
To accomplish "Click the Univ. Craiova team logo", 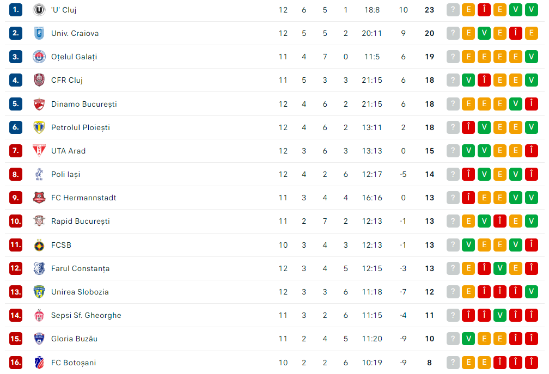I will point(39,33).
